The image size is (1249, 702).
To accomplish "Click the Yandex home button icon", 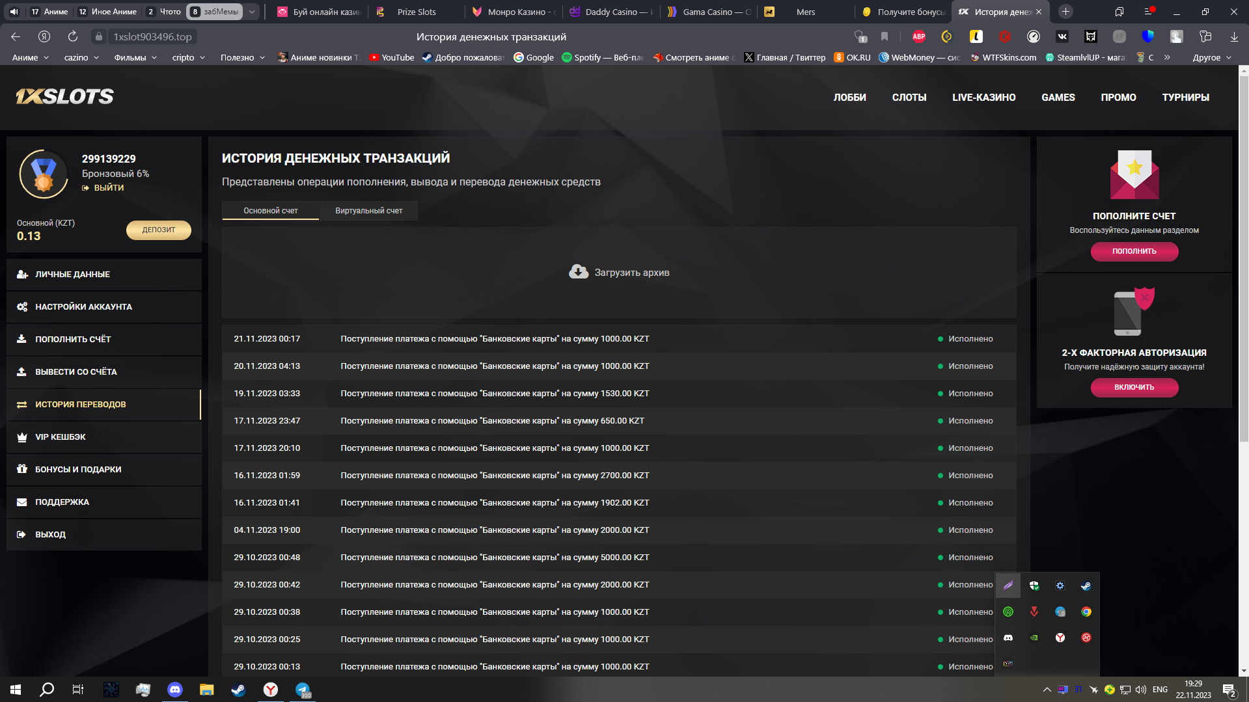I will [44, 37].
